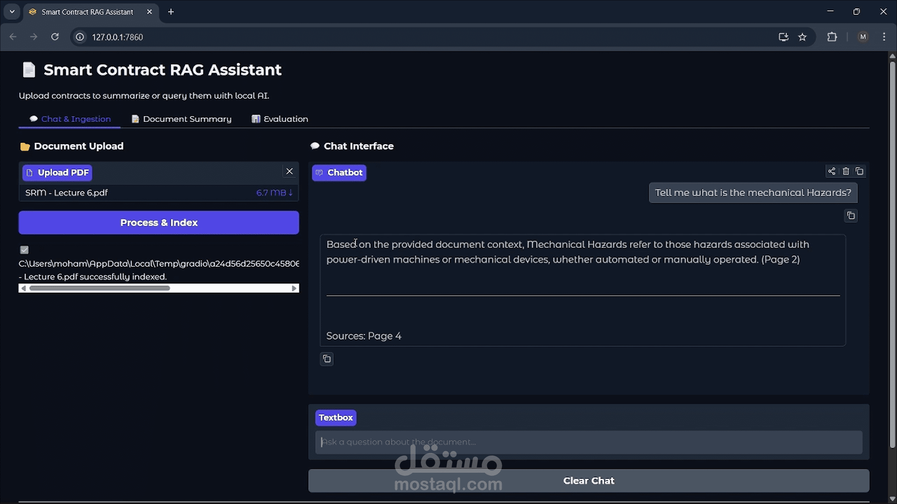Click the chatbot answer paragraph
Viewport: 897px width, 504px height.
[568, 252]
